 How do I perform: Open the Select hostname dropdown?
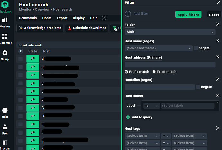tap(159, 48)
